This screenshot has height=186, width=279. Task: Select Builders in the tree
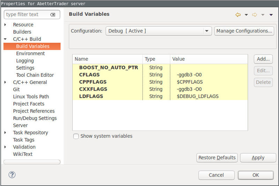click(22, 32)
